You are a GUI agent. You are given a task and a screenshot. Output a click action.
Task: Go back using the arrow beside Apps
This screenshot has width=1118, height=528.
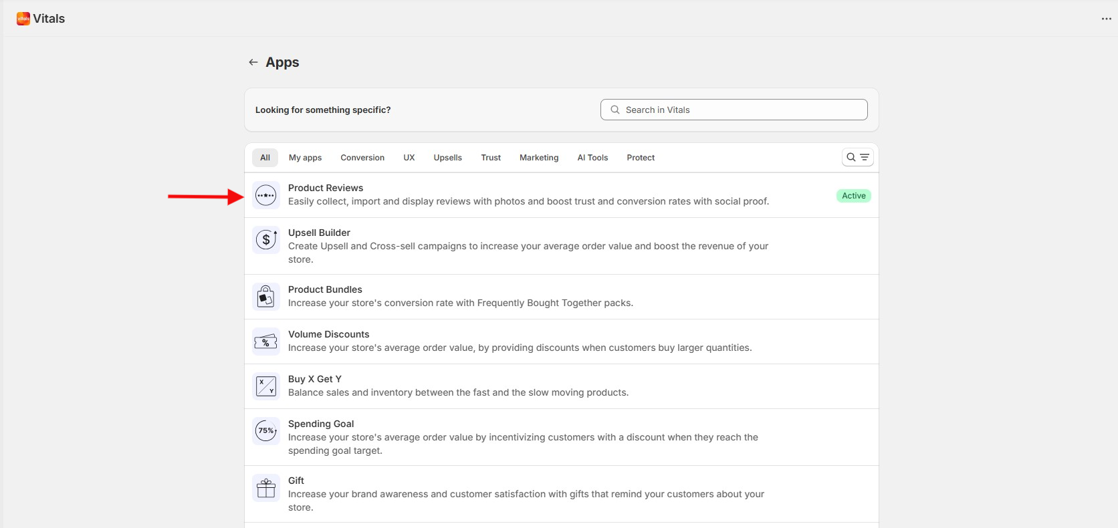point(253,62)
